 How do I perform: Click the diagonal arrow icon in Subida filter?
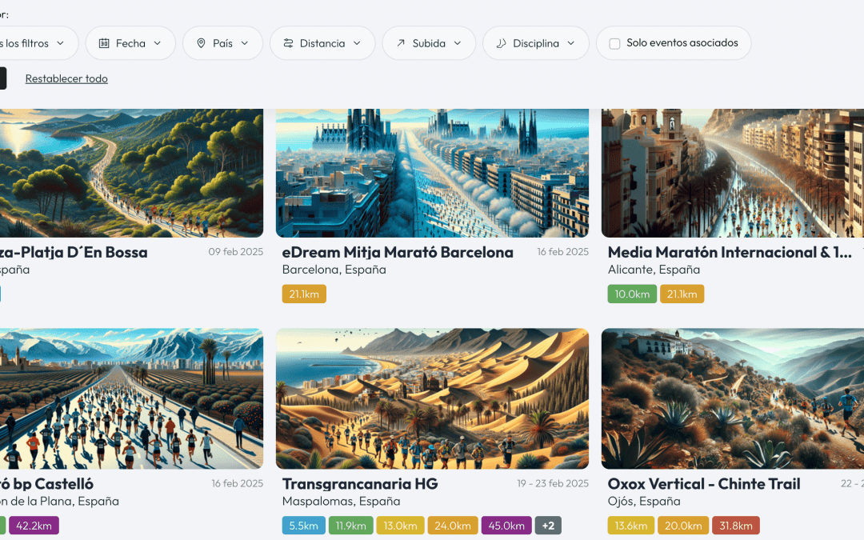[401, 43]
